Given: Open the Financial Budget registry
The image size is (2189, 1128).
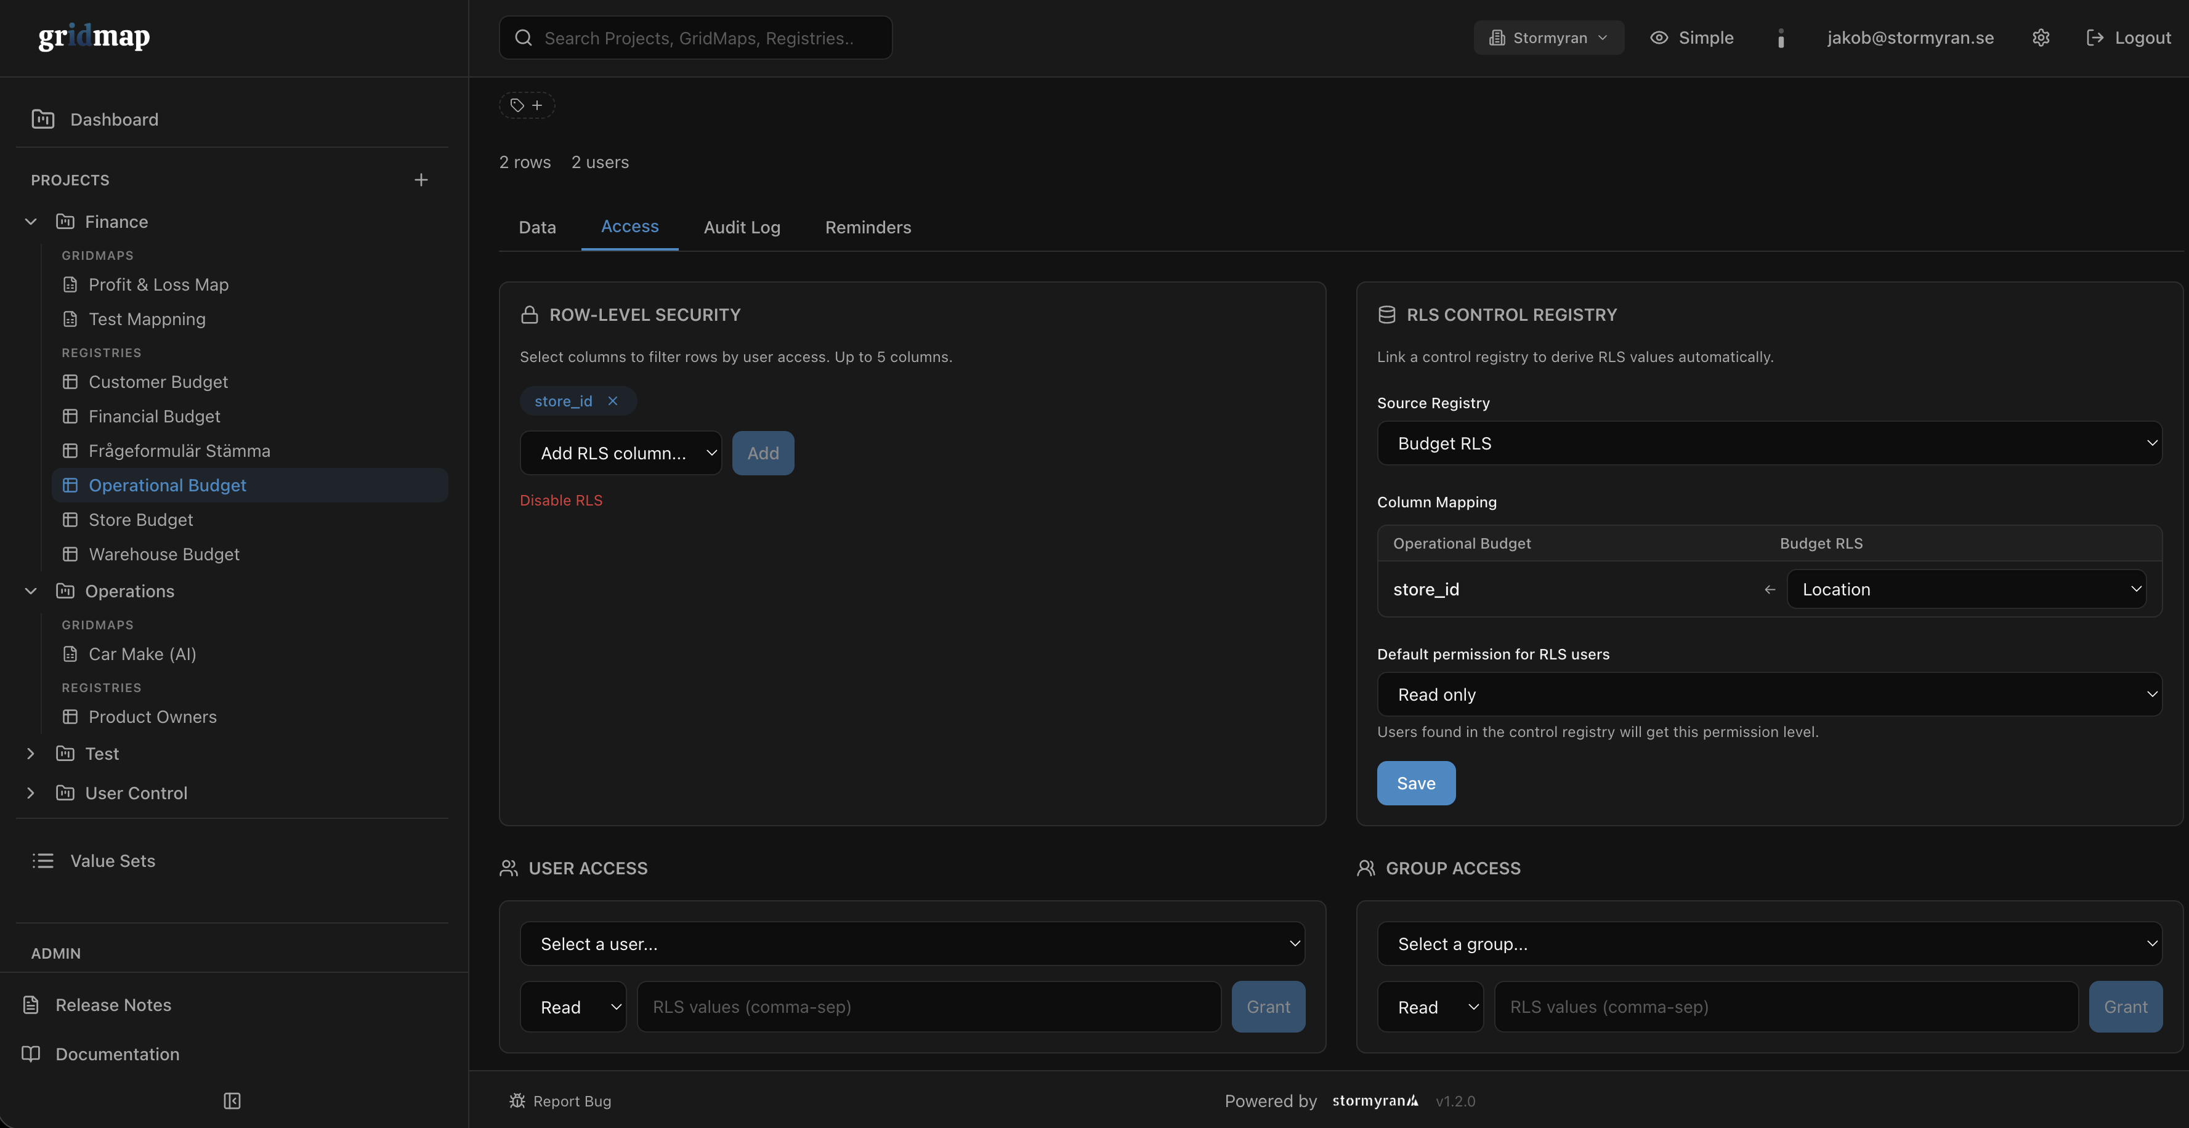Looking at the screenshot, I should tap(250, 416).
